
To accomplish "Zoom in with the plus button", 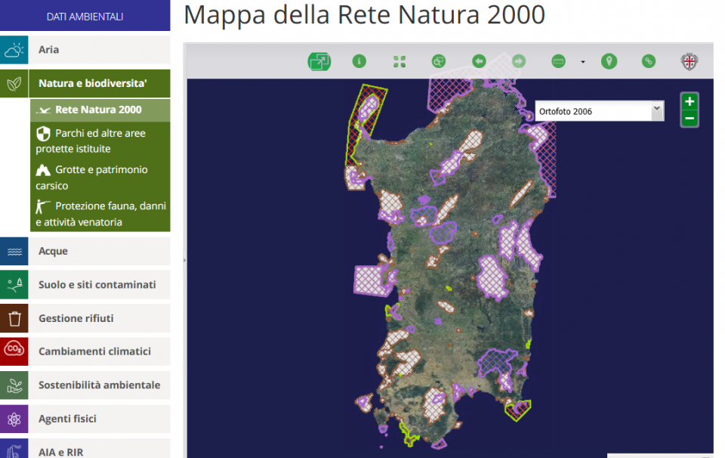I will tap(690, 102).
